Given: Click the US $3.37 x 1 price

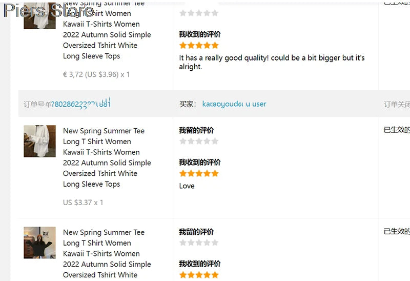Looking at the screenshot, I should tap(83, 203).
